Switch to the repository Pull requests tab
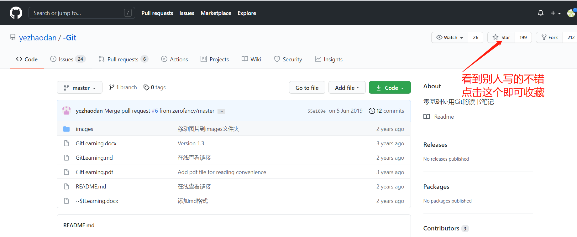 tap(123, 59)
